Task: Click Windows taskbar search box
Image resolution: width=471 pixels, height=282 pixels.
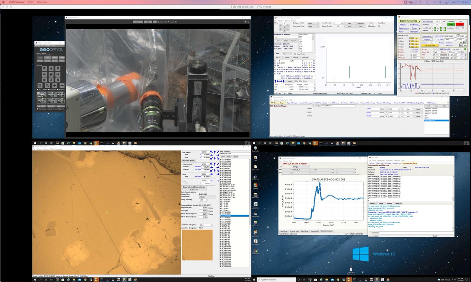Action: [276, 279]
